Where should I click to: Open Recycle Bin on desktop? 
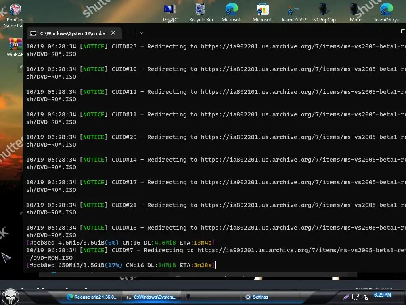[x=201, y=13]
